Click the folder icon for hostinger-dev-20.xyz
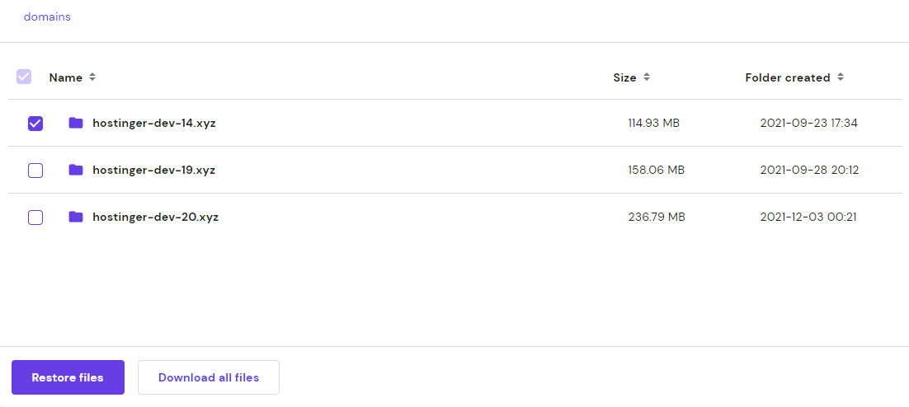This screenshot has height=407, width=909. tap(76, 217)
